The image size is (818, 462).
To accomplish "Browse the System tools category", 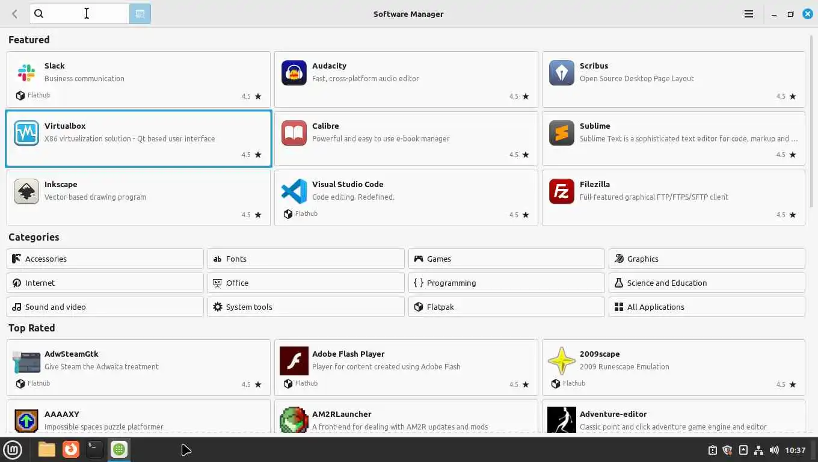I will click(x=306, y=307).
